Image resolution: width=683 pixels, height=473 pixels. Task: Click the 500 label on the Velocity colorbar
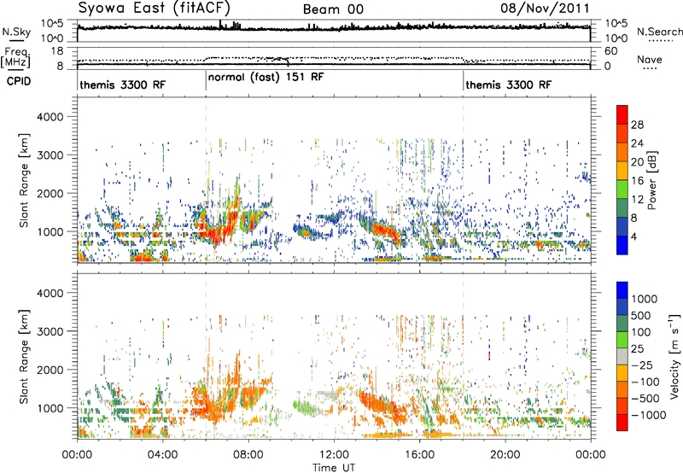641,316
